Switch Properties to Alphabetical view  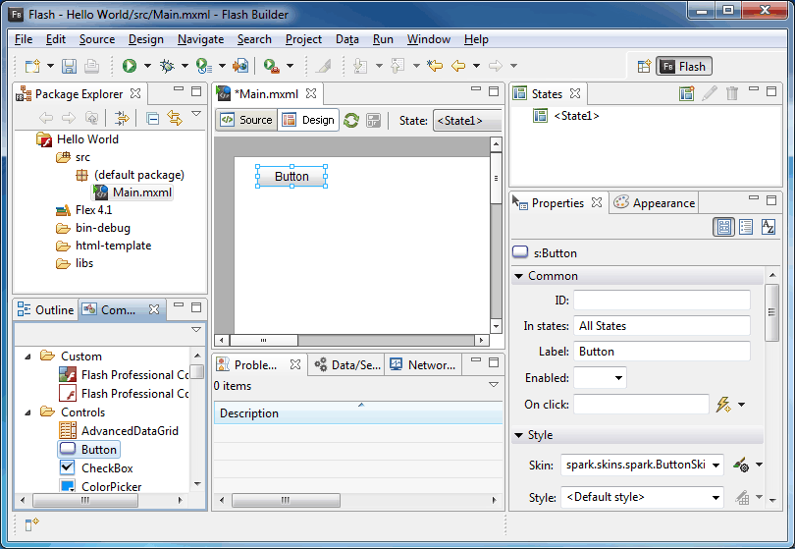[768, 227]
